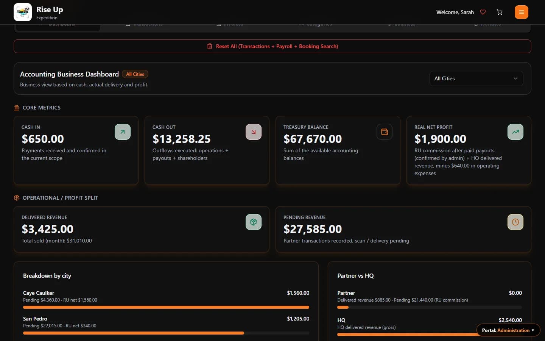The width and height of the screenshot is (545, 341).
Task: Click the Cash In arrow icon
Action: pyautogui.click(x=123, y=132)
